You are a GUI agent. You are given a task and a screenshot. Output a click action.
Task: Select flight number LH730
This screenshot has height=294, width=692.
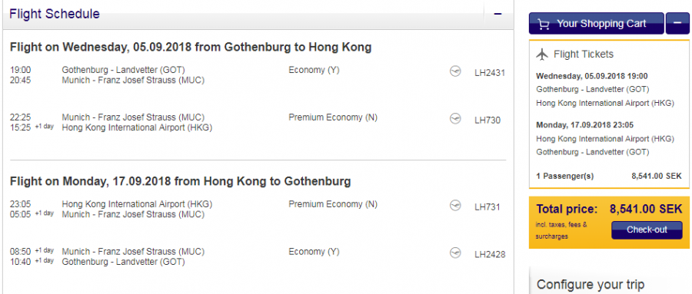point(487,120)
